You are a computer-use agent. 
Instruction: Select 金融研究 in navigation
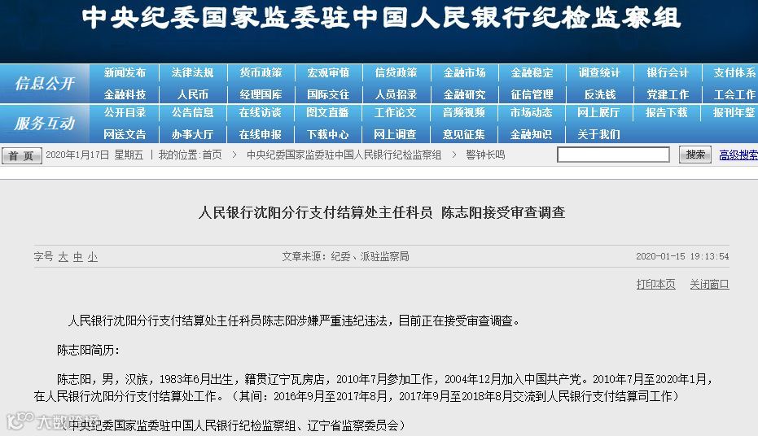point(465,94)
